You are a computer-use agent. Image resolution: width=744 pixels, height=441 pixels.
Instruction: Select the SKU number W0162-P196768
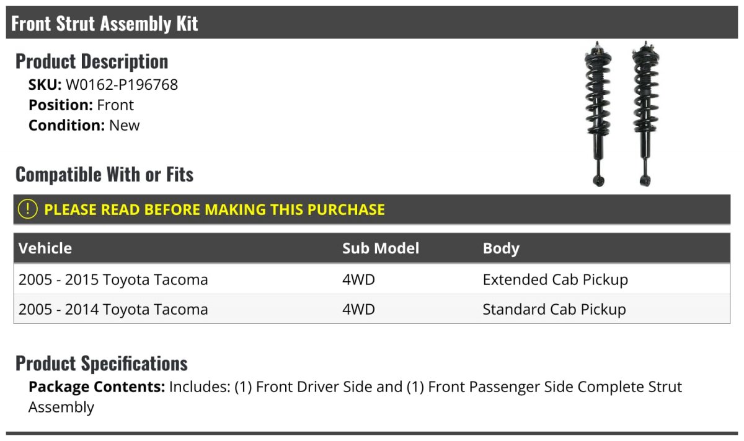pyautogui.click(x=122, y=85)
